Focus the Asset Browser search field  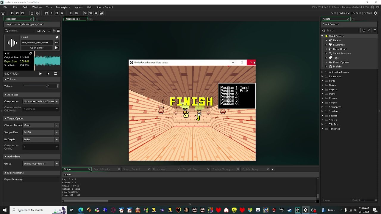pyautogui.click(x=341, y=30)
